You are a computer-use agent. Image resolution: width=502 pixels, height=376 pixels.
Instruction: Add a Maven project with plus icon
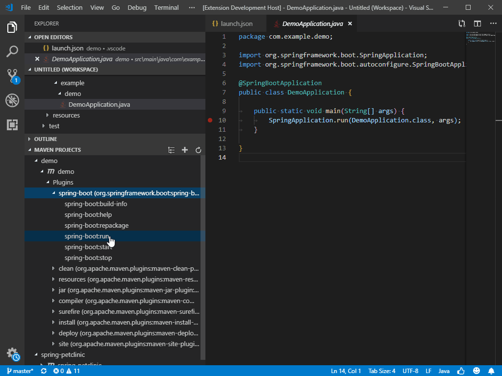185,150
